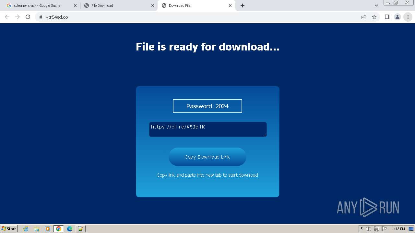Open Windows Media Player from the taskbar

click(x=47, y=229)
